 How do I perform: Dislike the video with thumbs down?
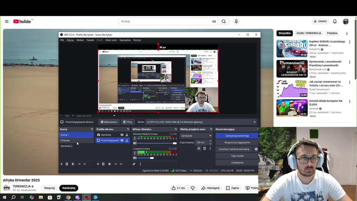coord(193,188)
